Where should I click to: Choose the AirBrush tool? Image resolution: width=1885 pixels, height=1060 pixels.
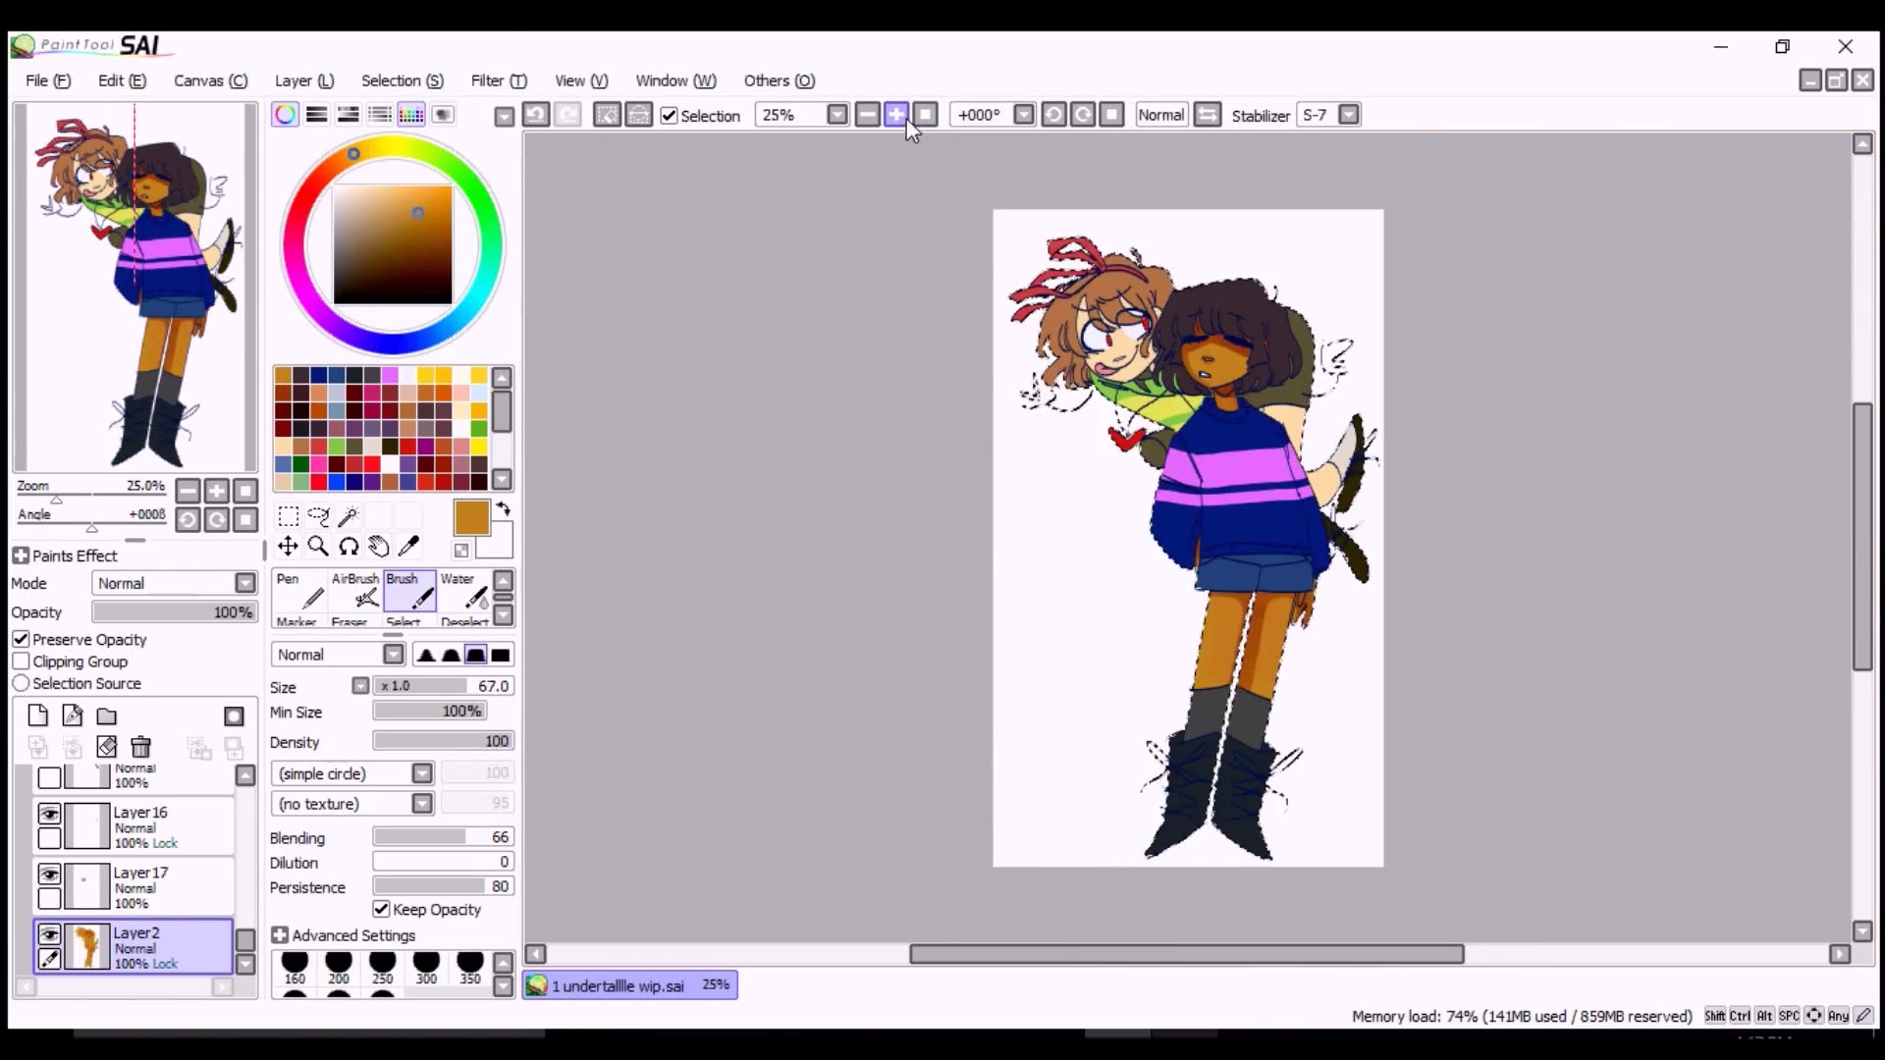tap(354, 591)
